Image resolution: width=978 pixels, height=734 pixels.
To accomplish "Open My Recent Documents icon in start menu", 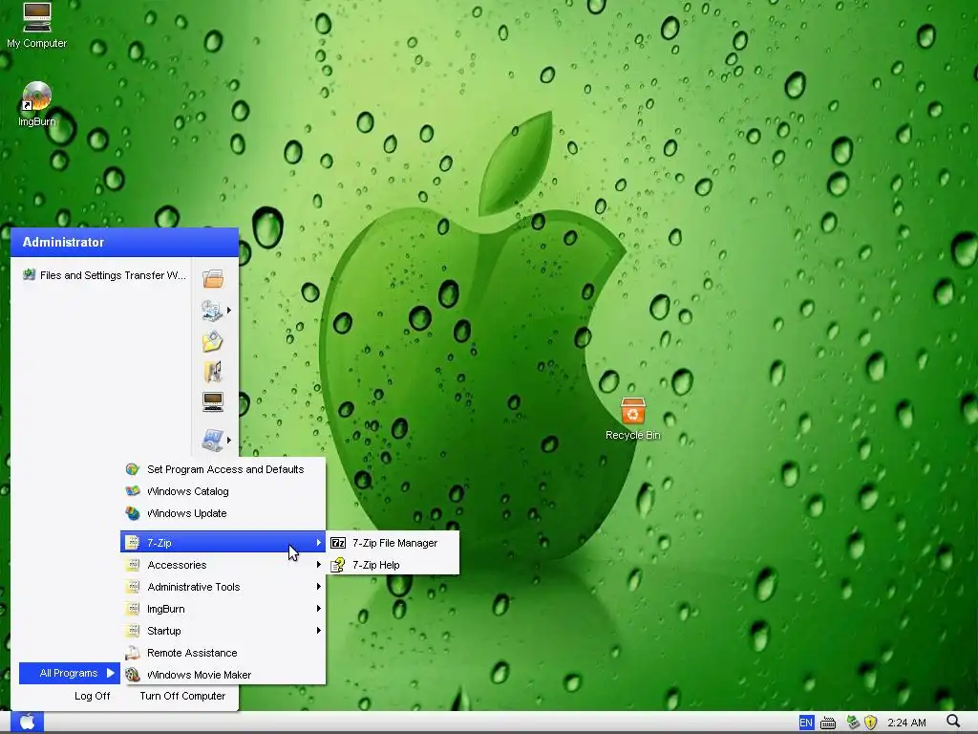I will click(212, 310).
